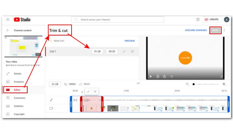Edit Cut 1 end time 05:20

click(112, 51)
